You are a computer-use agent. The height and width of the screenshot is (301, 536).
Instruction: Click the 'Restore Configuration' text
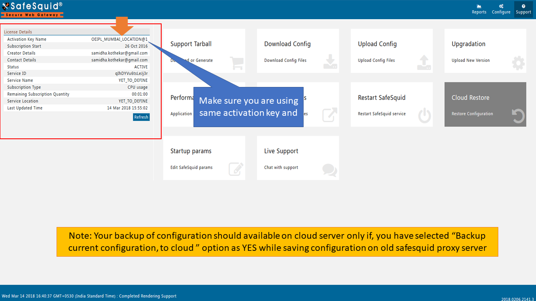472,114
